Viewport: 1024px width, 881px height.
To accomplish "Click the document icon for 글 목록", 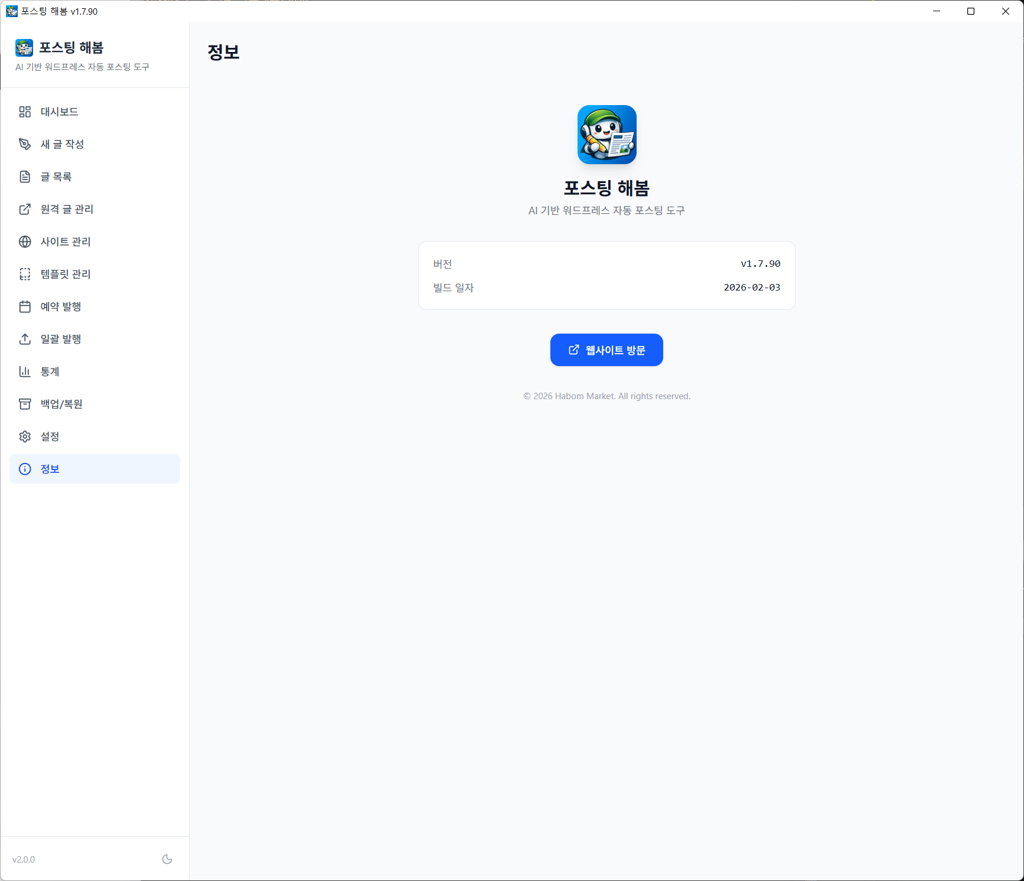I will (x=25, y=177).
